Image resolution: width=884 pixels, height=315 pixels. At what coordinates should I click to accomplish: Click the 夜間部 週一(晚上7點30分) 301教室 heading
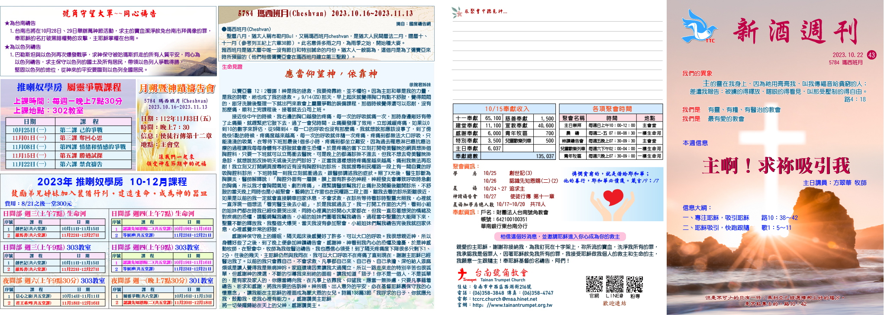click(162, 281)
